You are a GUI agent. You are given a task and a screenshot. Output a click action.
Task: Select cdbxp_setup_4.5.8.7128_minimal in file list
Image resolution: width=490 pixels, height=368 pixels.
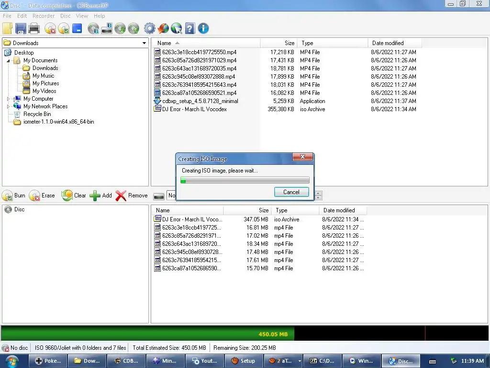pyautogui.click(x=200, y=101)
